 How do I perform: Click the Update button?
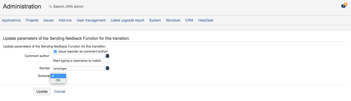[x=42, y=91]
